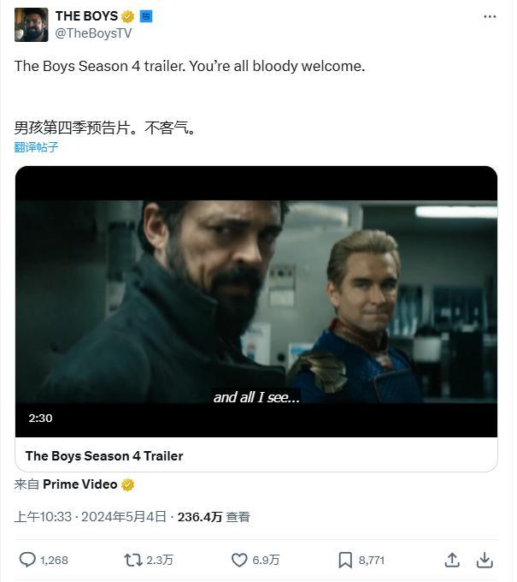Click the repost arrows icon
Viewport: 517px width, 582px height.
point(133,560)
